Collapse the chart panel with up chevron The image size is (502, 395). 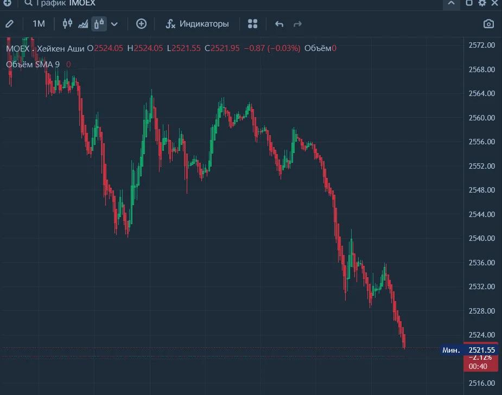pos(451,3)
